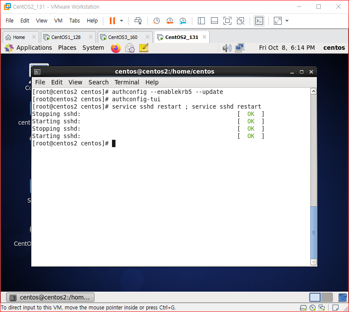Minimize the terminal window
The height and width of the screenshot is (312, 349).
coord(292,72)
